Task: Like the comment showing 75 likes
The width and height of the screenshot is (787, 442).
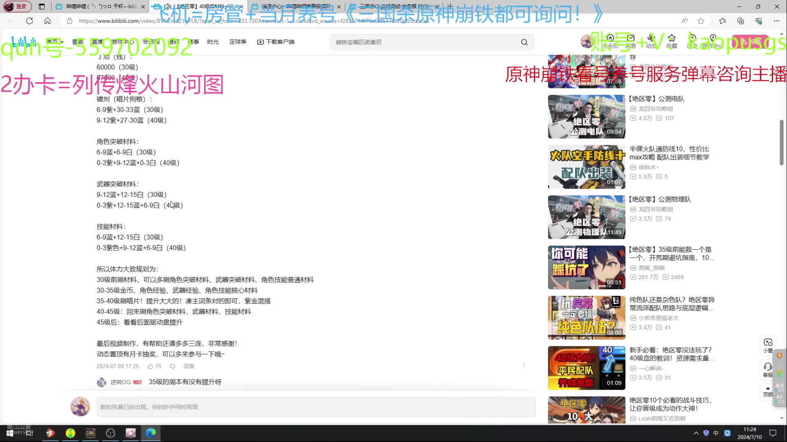Action: coord(155,366)
